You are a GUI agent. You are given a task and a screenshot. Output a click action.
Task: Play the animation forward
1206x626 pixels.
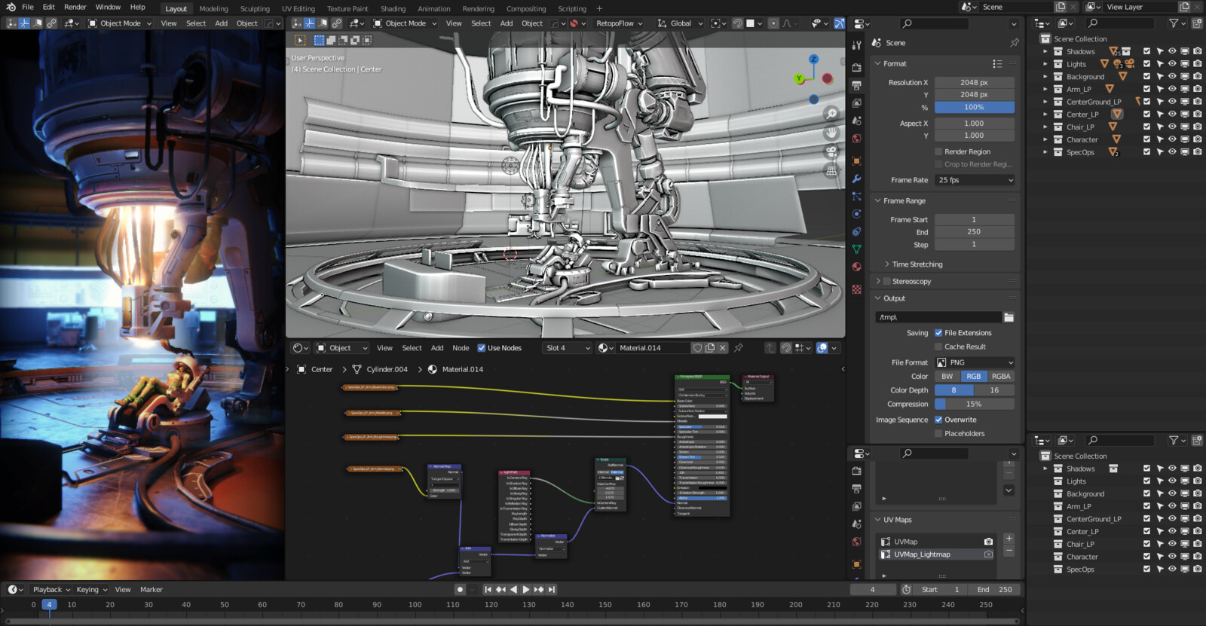click(x=526, y=590)
